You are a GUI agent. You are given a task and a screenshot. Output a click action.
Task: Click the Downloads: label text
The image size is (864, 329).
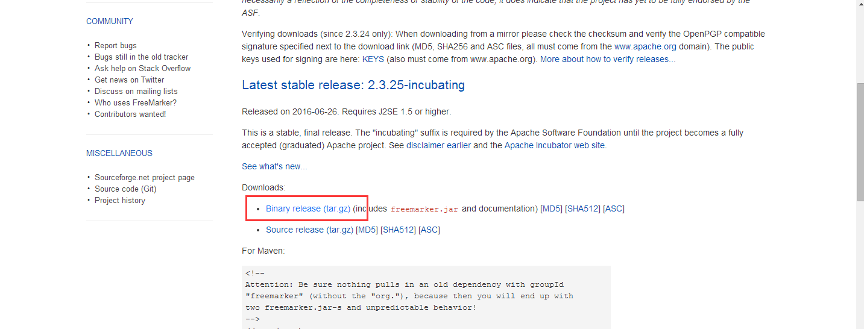(x=263, y=187)
